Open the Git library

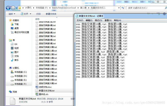pos(14,44)
